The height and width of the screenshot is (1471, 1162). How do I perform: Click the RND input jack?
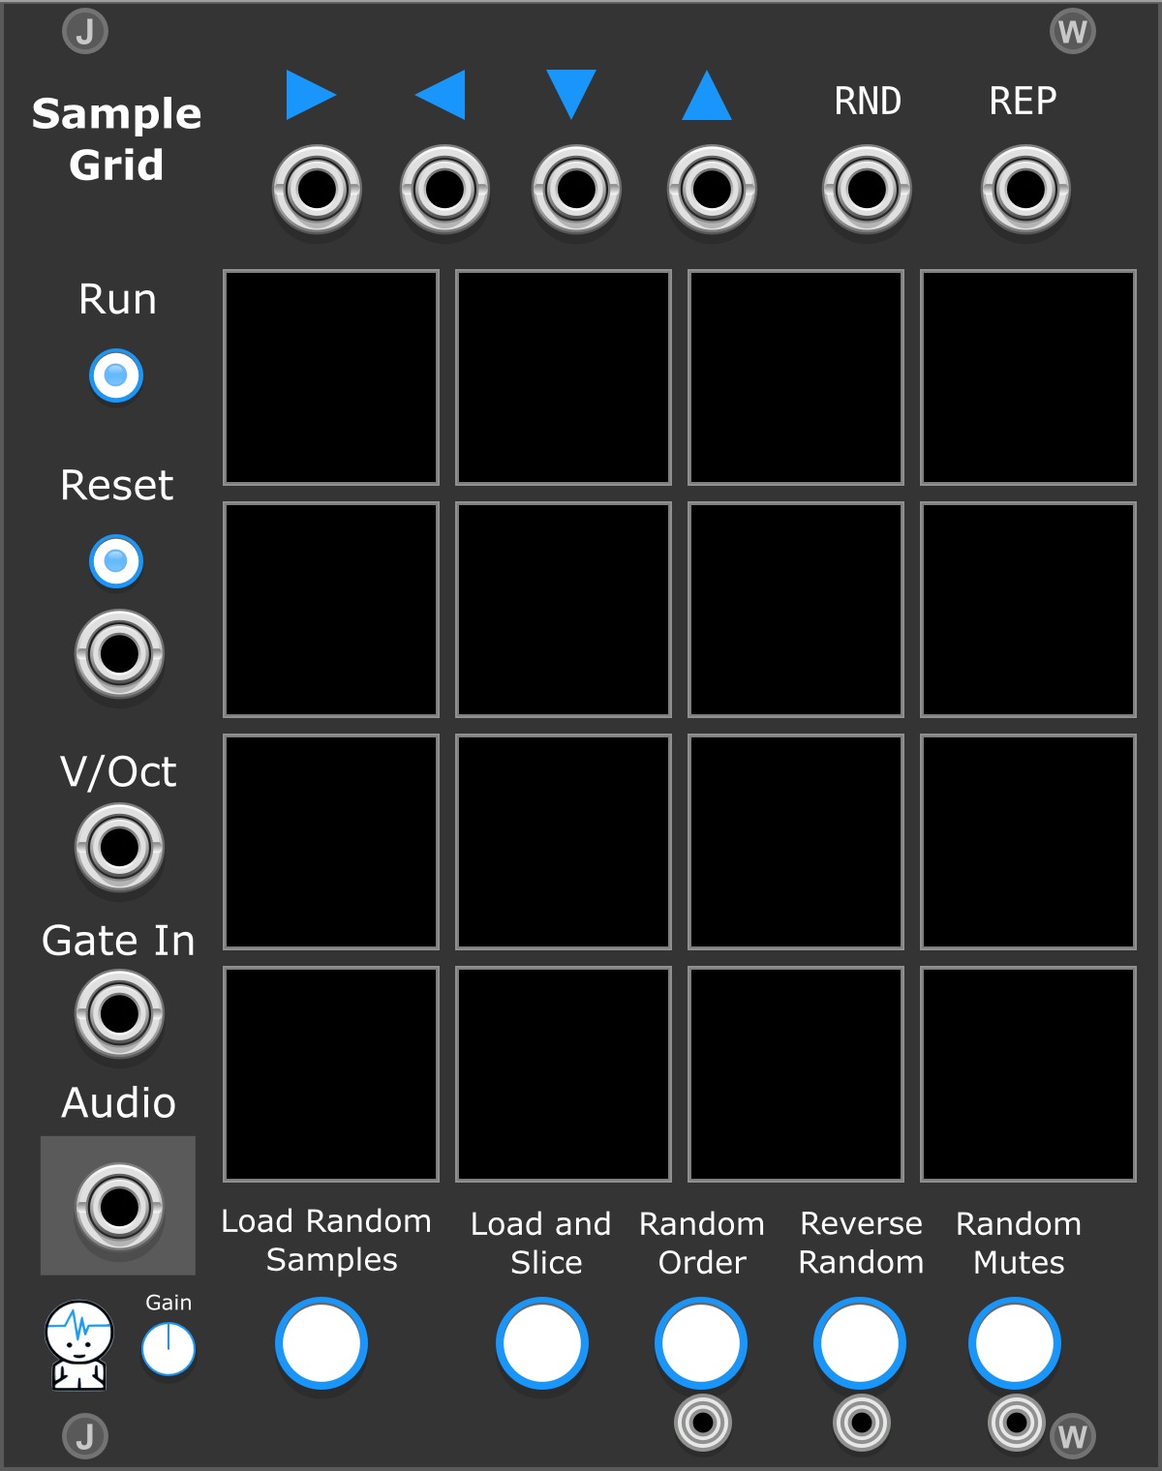[867, 190]
